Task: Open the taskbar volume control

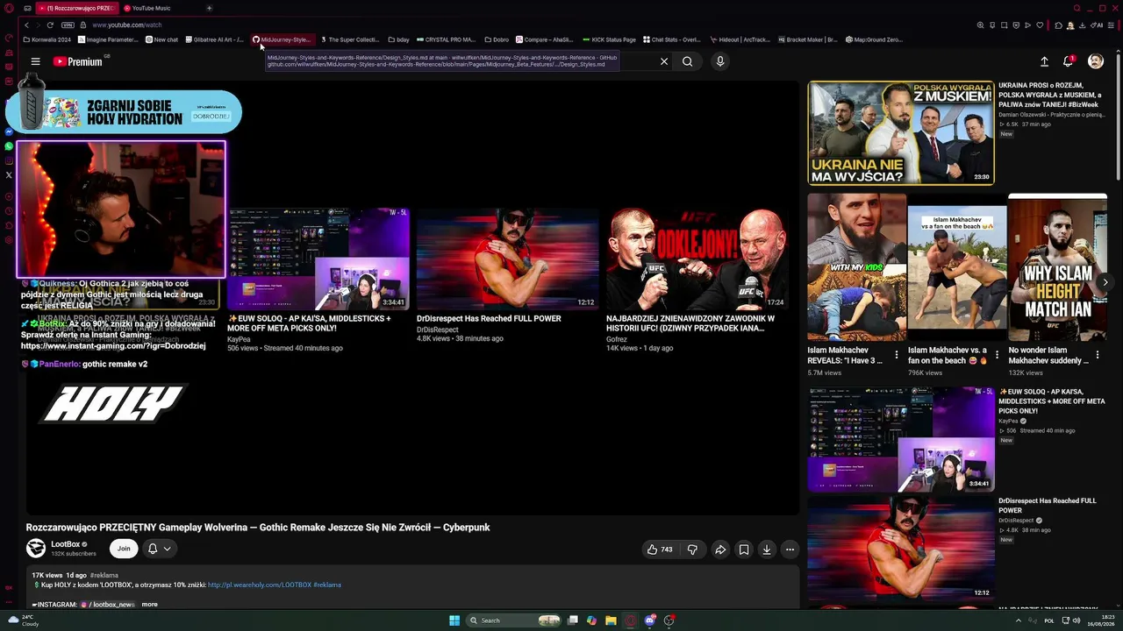Action: [x=1077, y=620]
